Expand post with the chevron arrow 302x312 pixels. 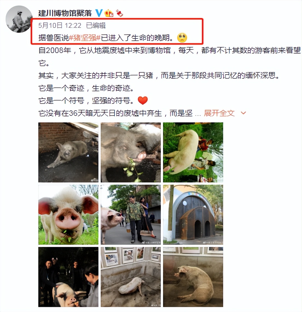[243, 113]
